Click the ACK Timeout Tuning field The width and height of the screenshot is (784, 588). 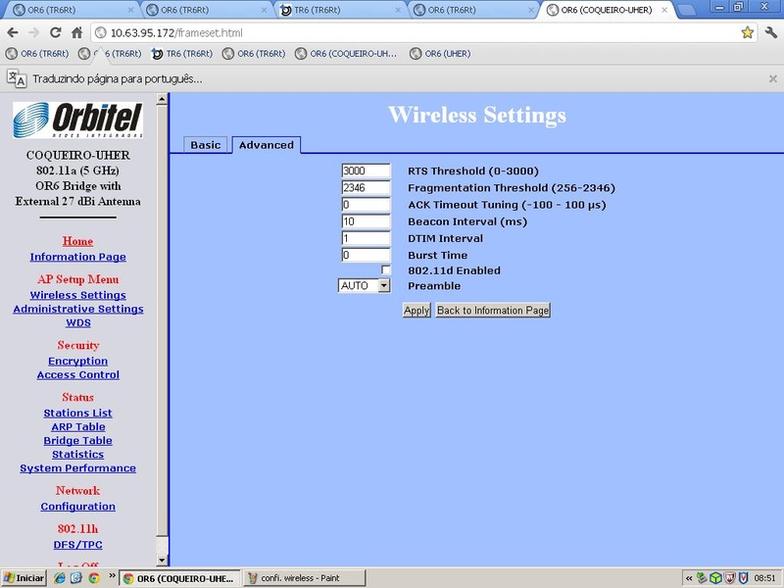pyautogui.click(x=366, y=205)
